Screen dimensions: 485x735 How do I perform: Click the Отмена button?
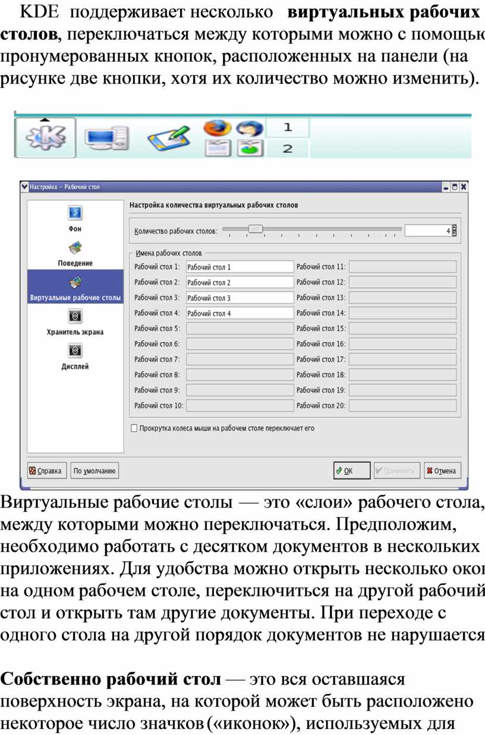coord(443,470)
